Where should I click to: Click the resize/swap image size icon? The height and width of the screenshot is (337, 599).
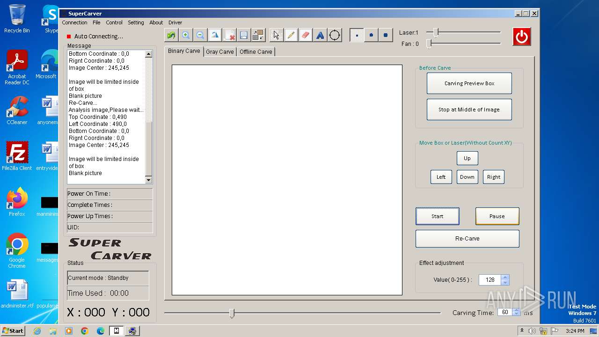click(x=258, y=35)
